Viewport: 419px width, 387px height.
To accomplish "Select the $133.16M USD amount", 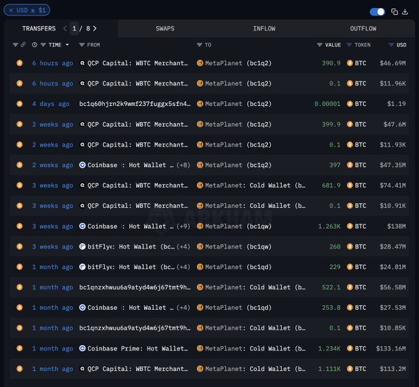I will pos(391,349).
